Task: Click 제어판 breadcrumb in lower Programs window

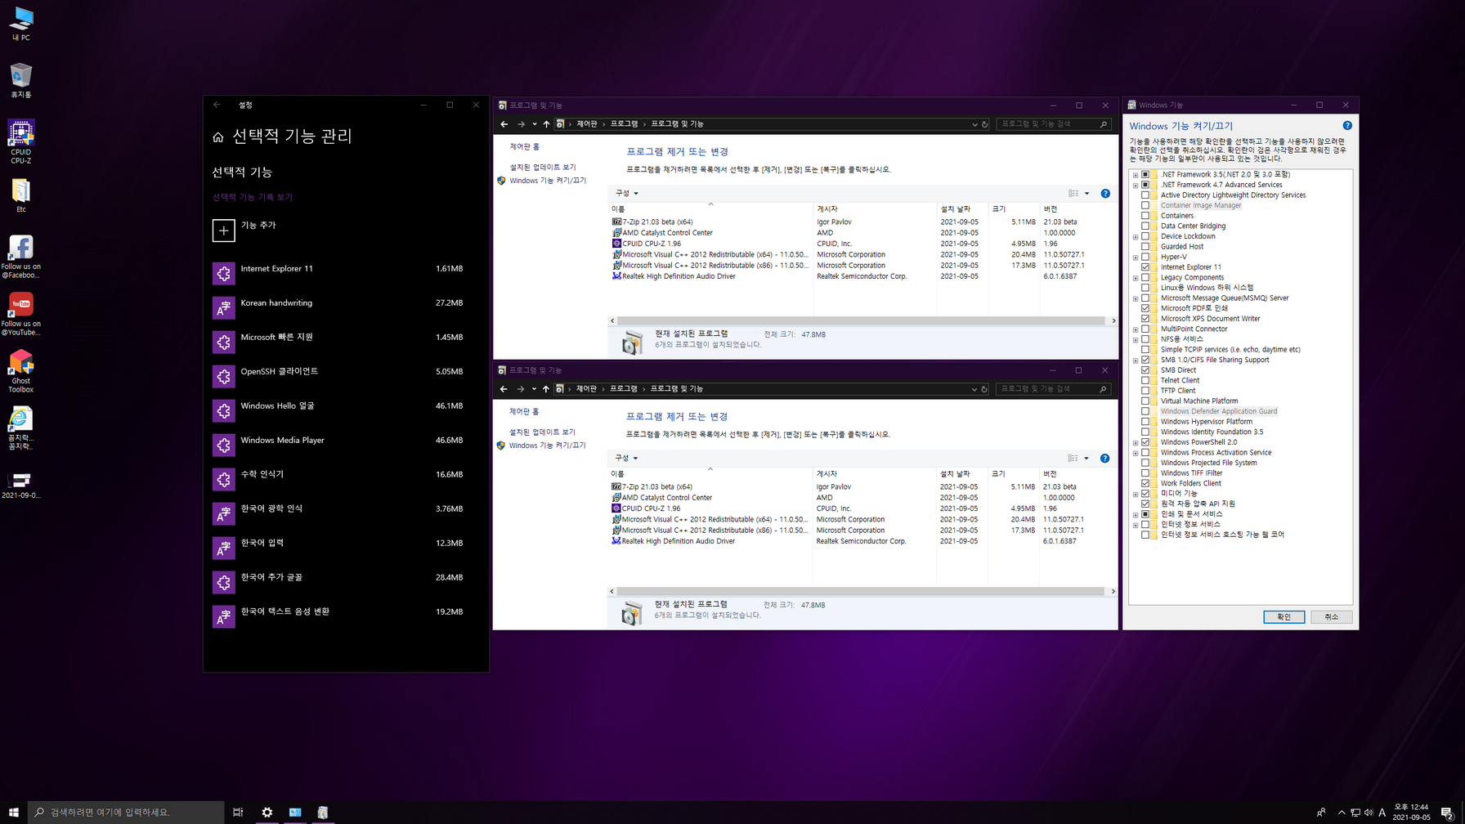Action: [x=586, y=389]
